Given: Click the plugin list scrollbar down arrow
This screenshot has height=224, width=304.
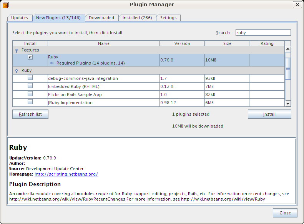Looking at the screenshot, I should pyautogui.click(x=288, y=104).
